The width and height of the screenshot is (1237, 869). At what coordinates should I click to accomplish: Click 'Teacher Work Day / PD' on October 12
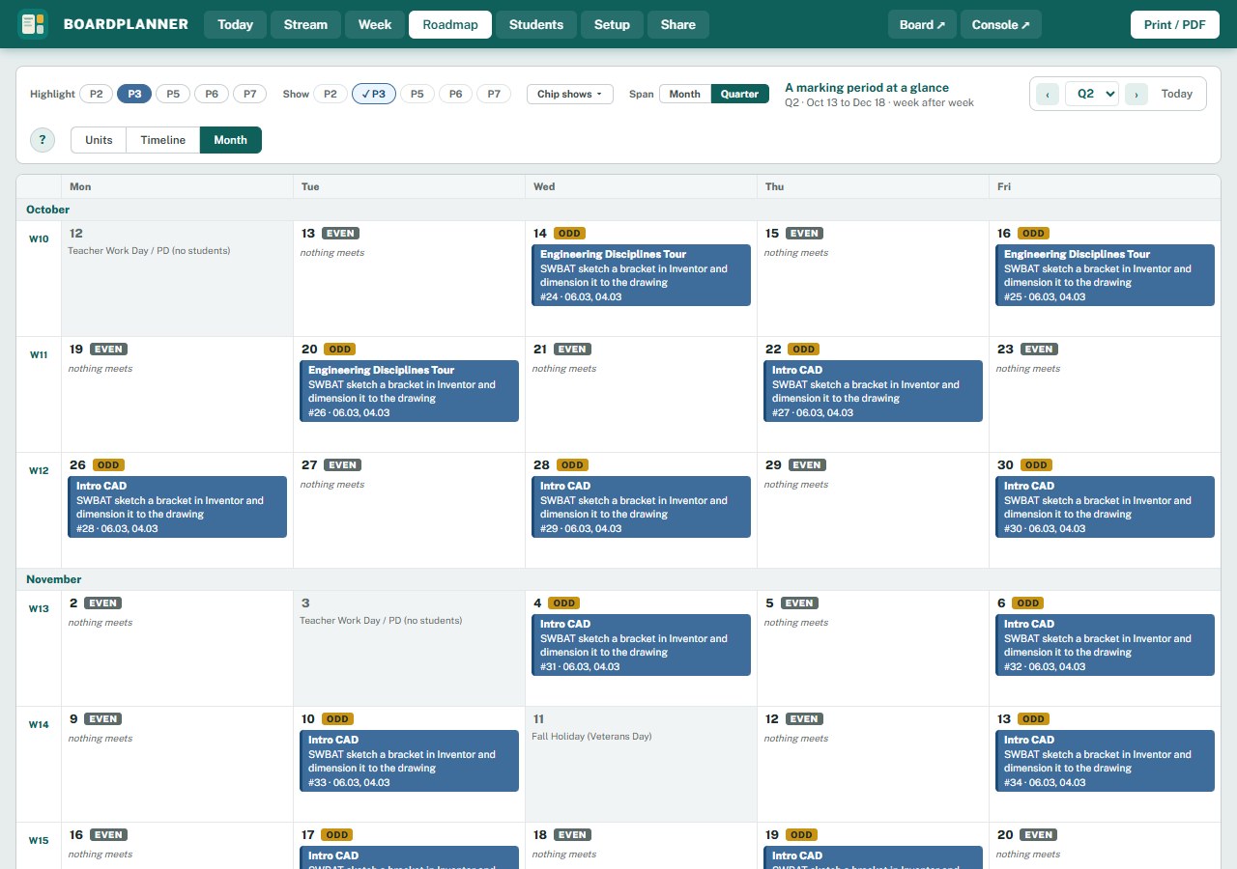click(149, 251)
